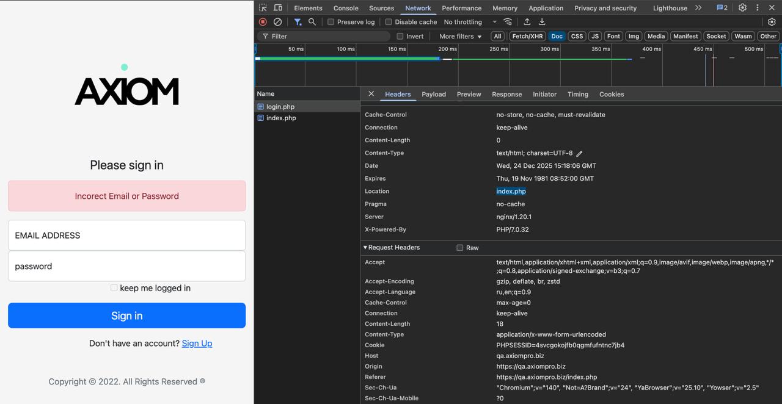Clear the network log
The height and width of the screenshot is (404, 782).
[x=277, y=22]
